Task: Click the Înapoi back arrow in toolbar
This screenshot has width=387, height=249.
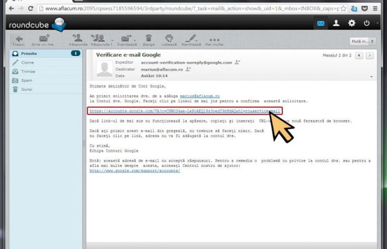Action: pyautogui.click(x=19, y=40)
